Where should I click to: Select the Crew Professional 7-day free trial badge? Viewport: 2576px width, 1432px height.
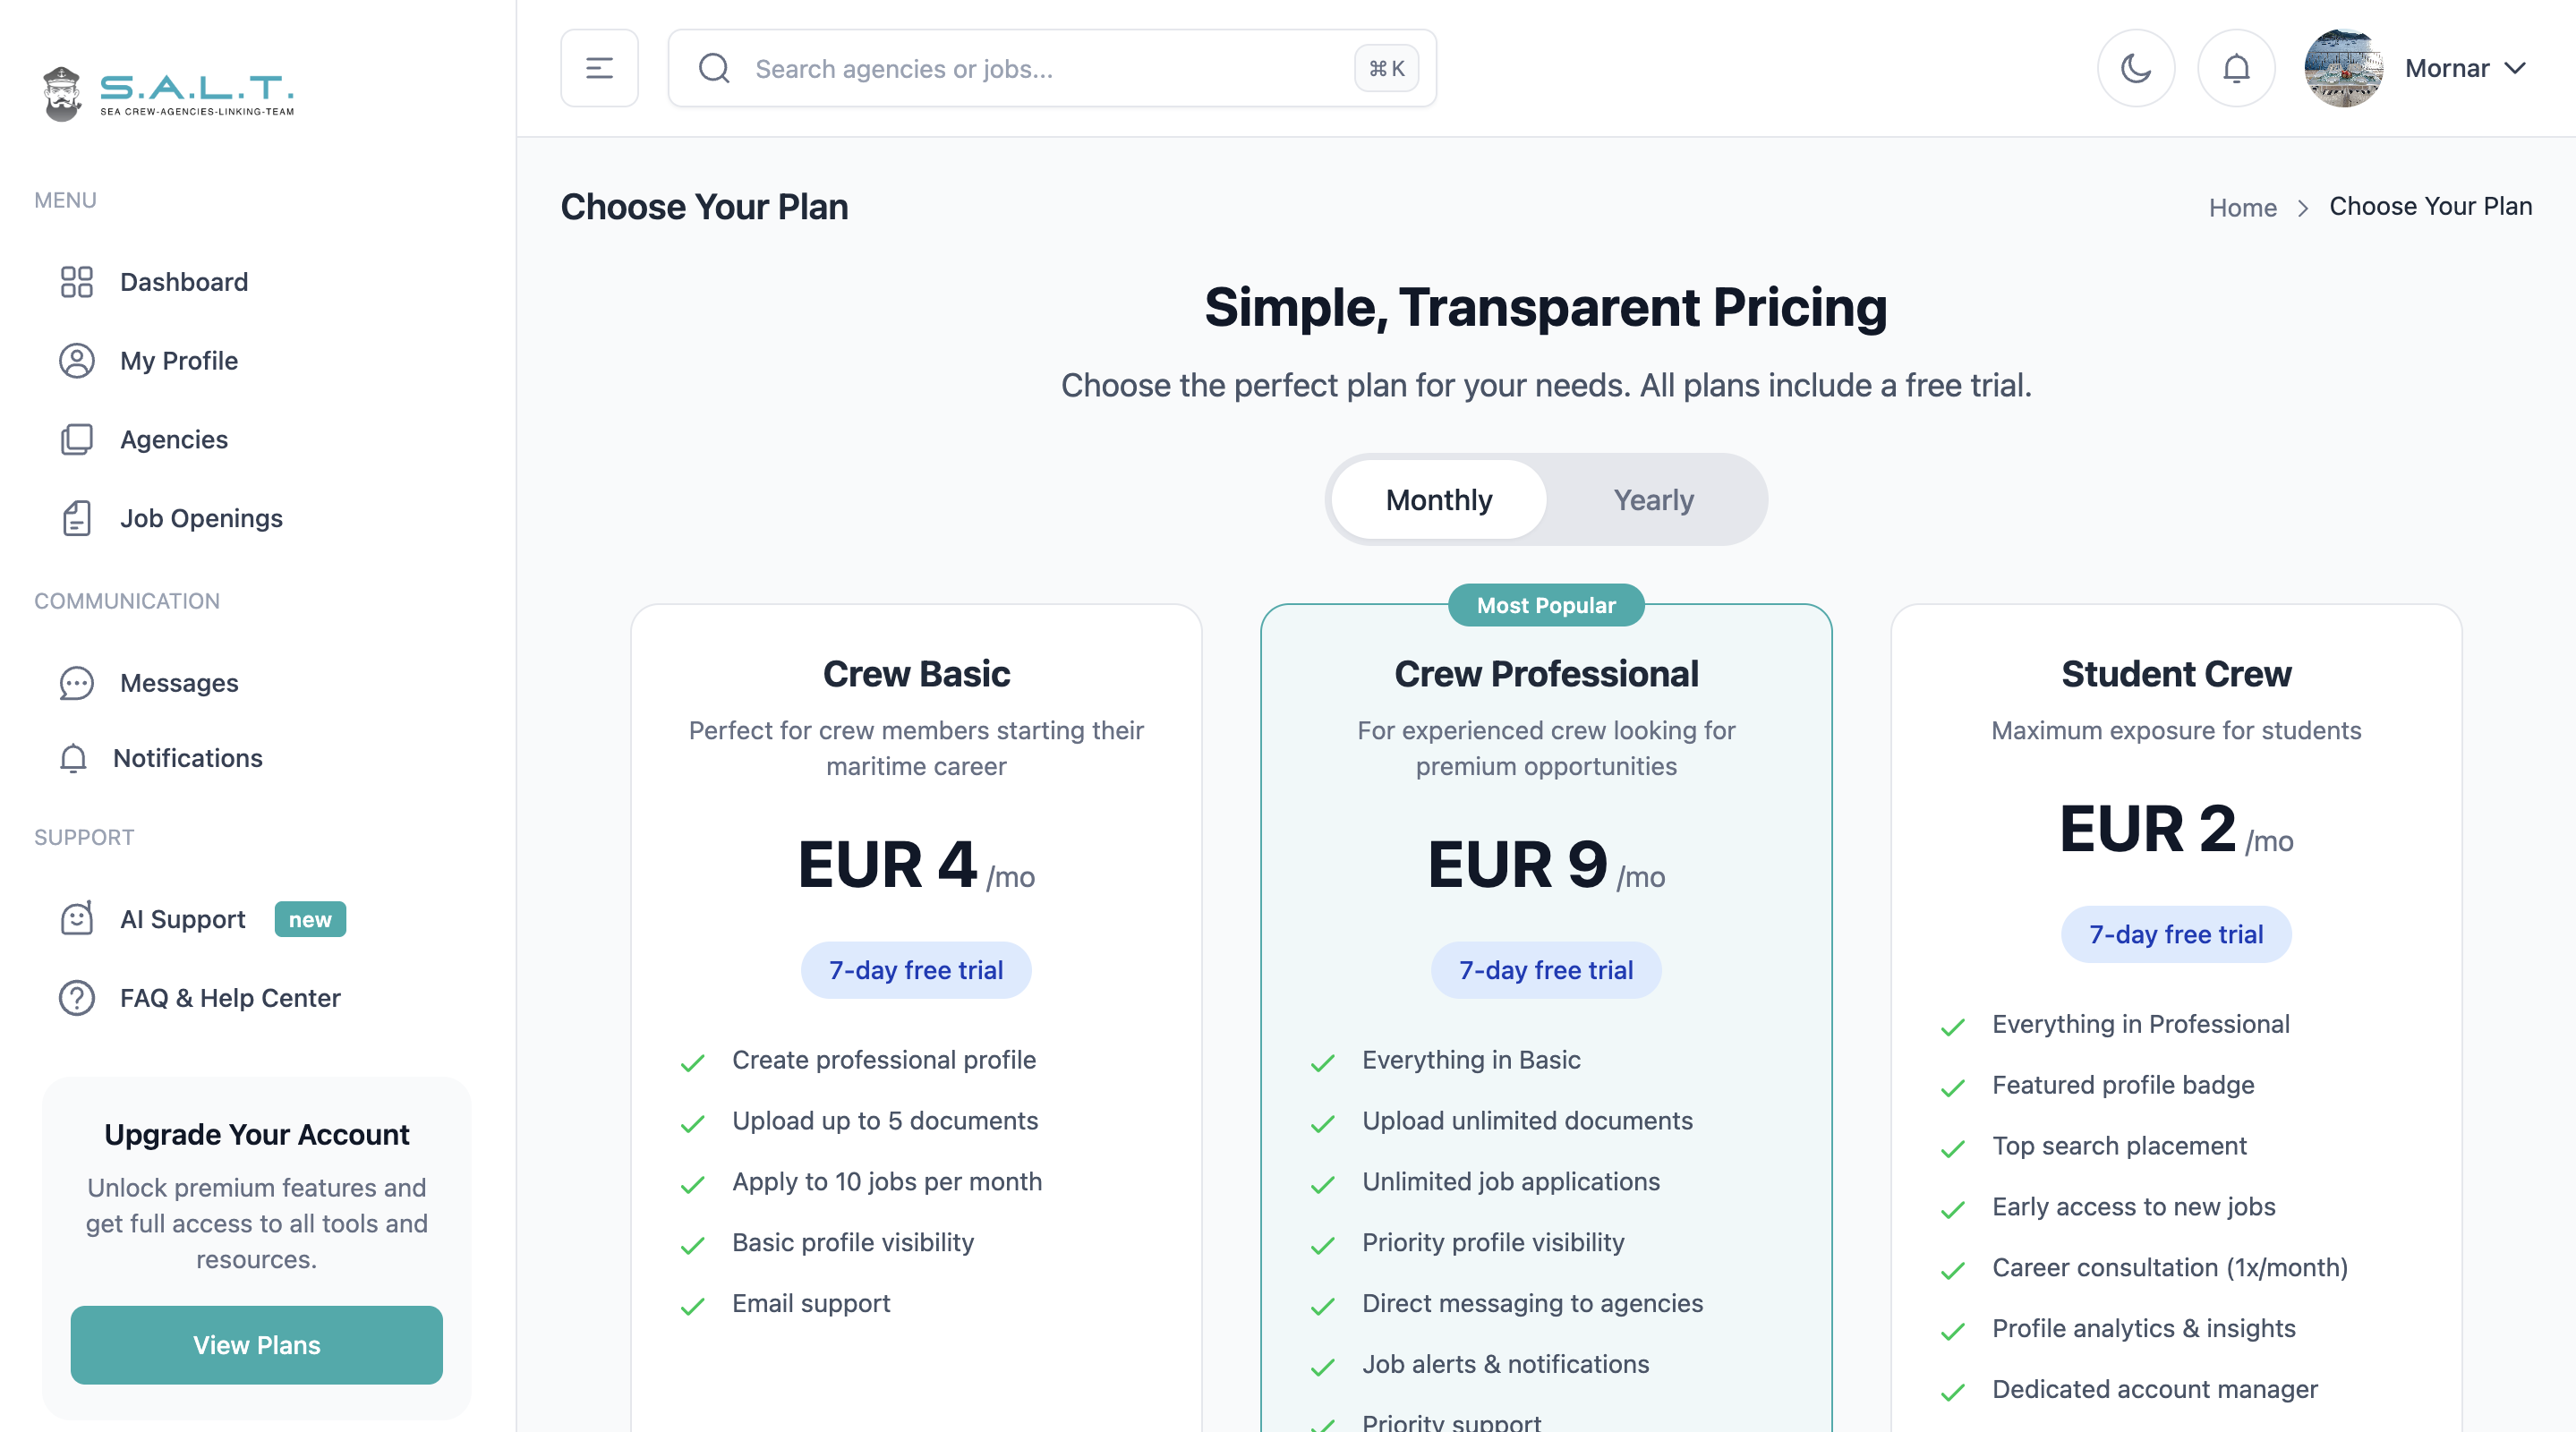pos(1545,969)
